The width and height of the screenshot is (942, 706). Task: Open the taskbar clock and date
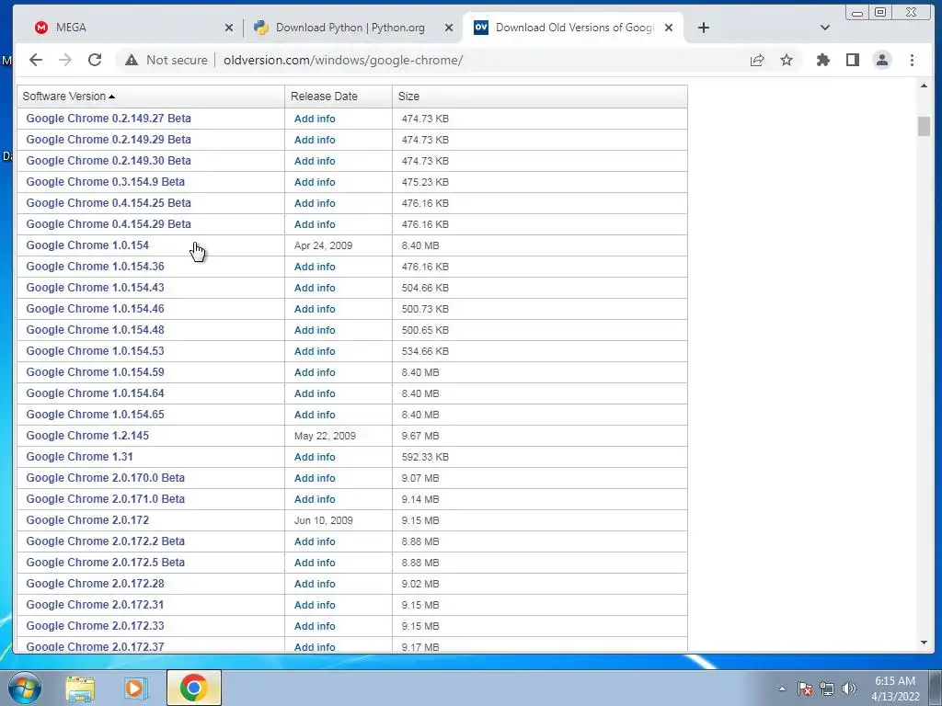coord(895,689)
